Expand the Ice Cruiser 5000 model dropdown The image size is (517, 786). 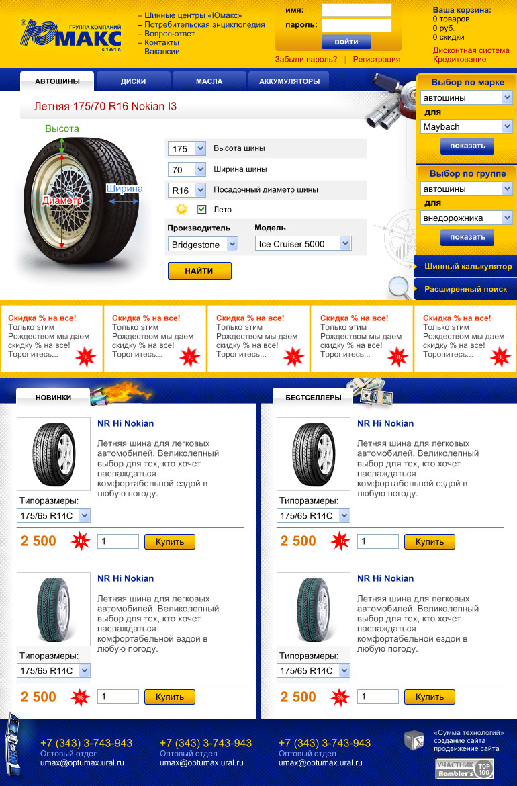303,244
